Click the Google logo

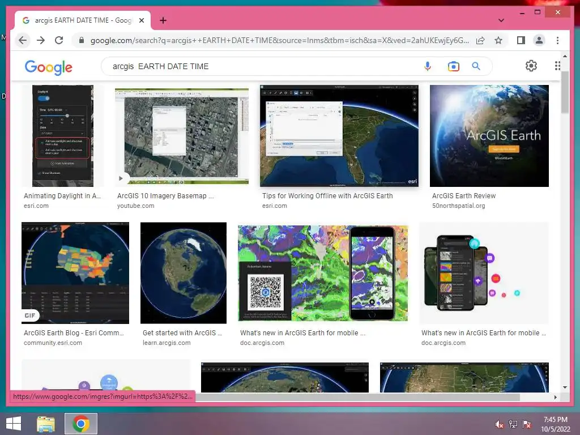pyautogui.click(x=49, y=67)
